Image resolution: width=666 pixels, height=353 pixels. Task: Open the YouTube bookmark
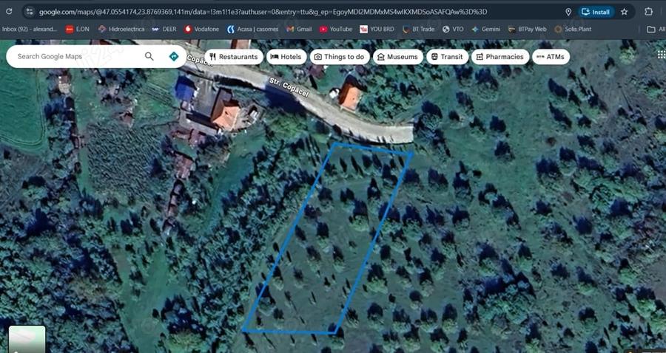[335, 30]
